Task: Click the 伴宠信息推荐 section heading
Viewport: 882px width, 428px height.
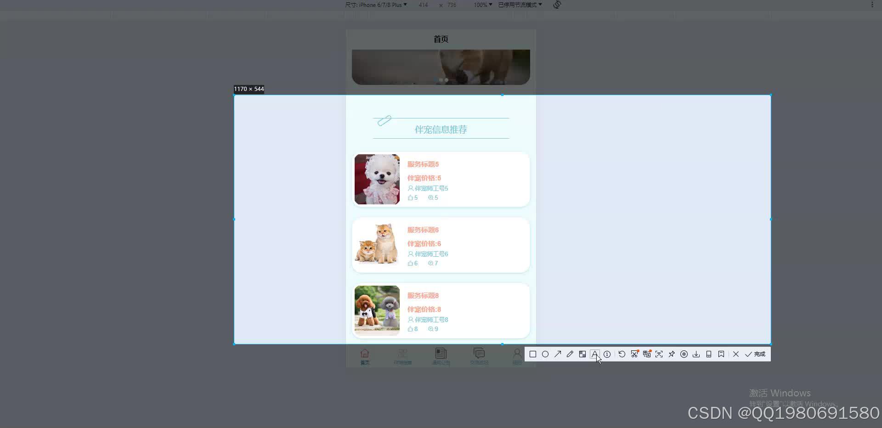Action: tap(441, 130)
